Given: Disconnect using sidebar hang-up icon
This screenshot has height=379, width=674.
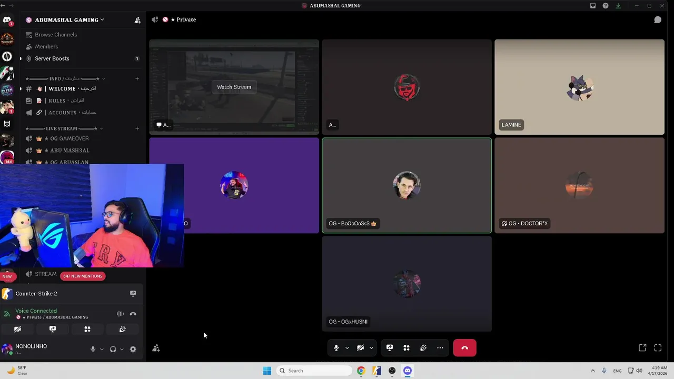Looking at the screenshot, I should [x=133, y=314].
